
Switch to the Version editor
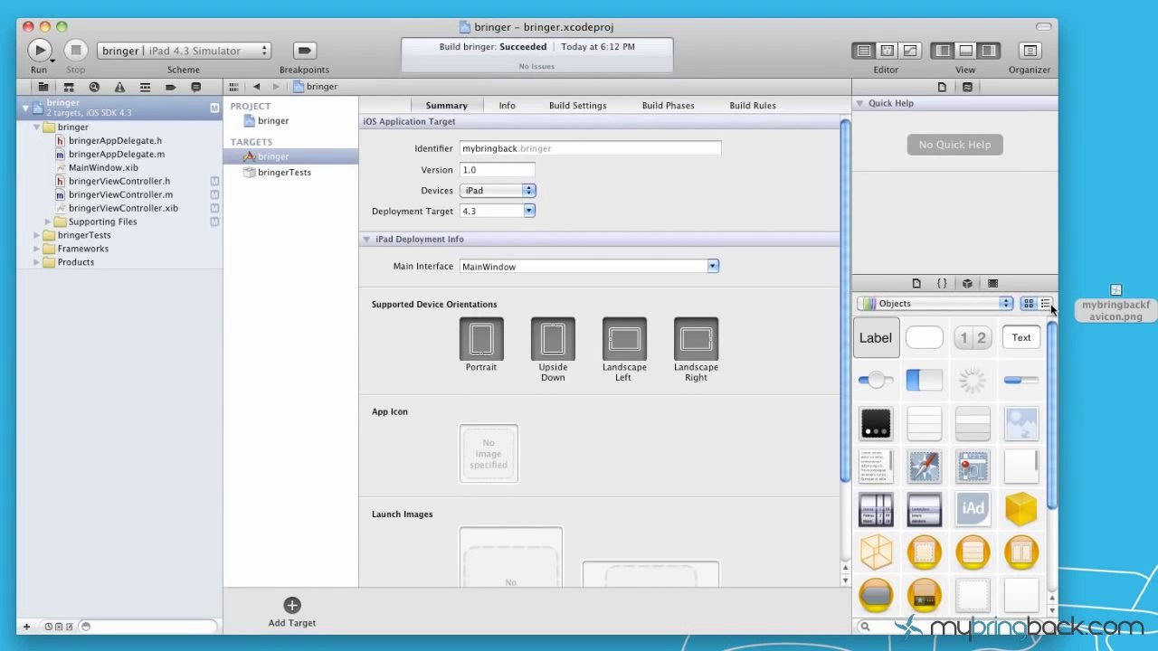point(910,51)
